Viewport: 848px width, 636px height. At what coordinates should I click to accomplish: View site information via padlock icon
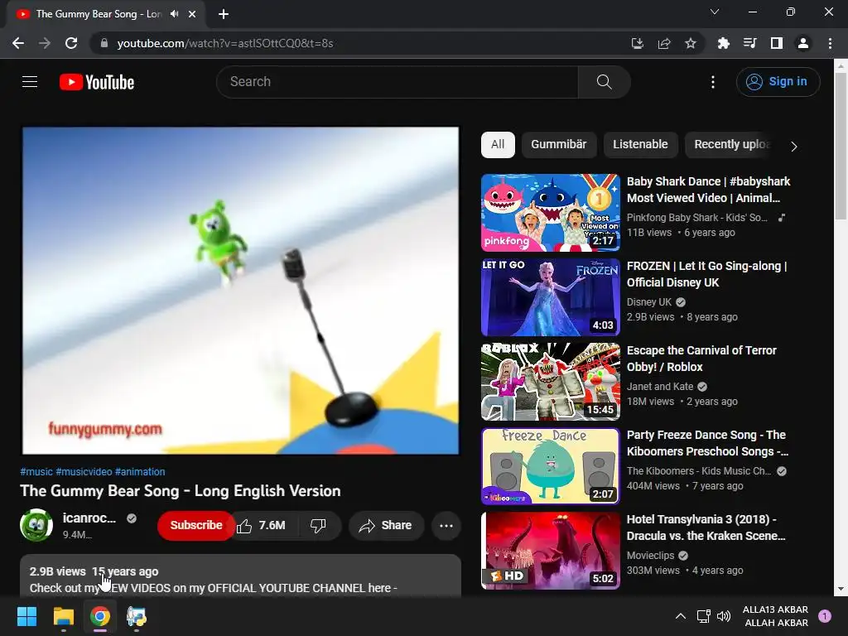pyautogui.click(x=104, y=43)
